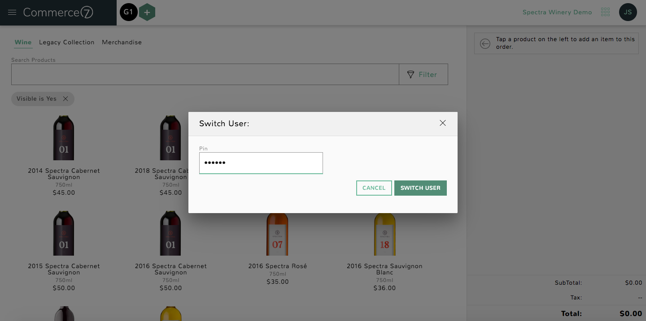Click the JS user avatar
Screen dimensions: 646x321
[628, 12]
